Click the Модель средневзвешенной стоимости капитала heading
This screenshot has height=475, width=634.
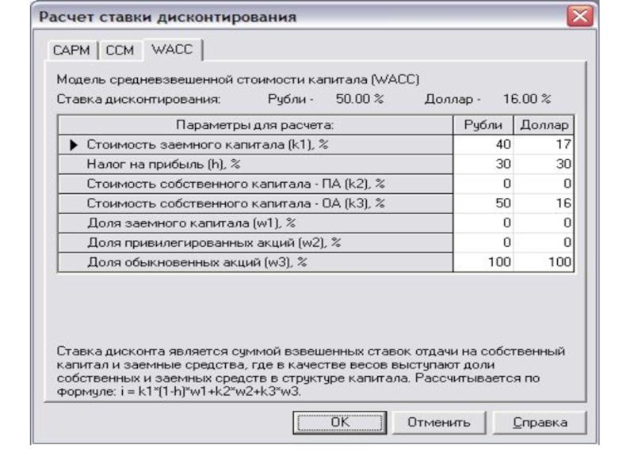point(238,79)
